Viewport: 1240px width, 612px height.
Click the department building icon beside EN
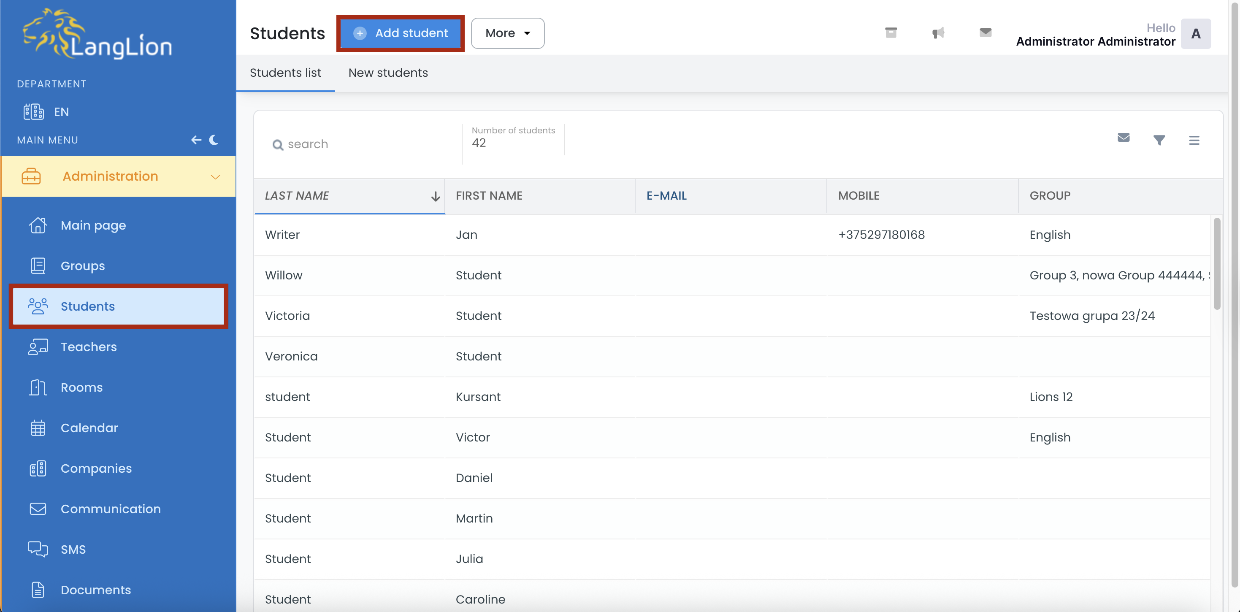tap(34, 112)
